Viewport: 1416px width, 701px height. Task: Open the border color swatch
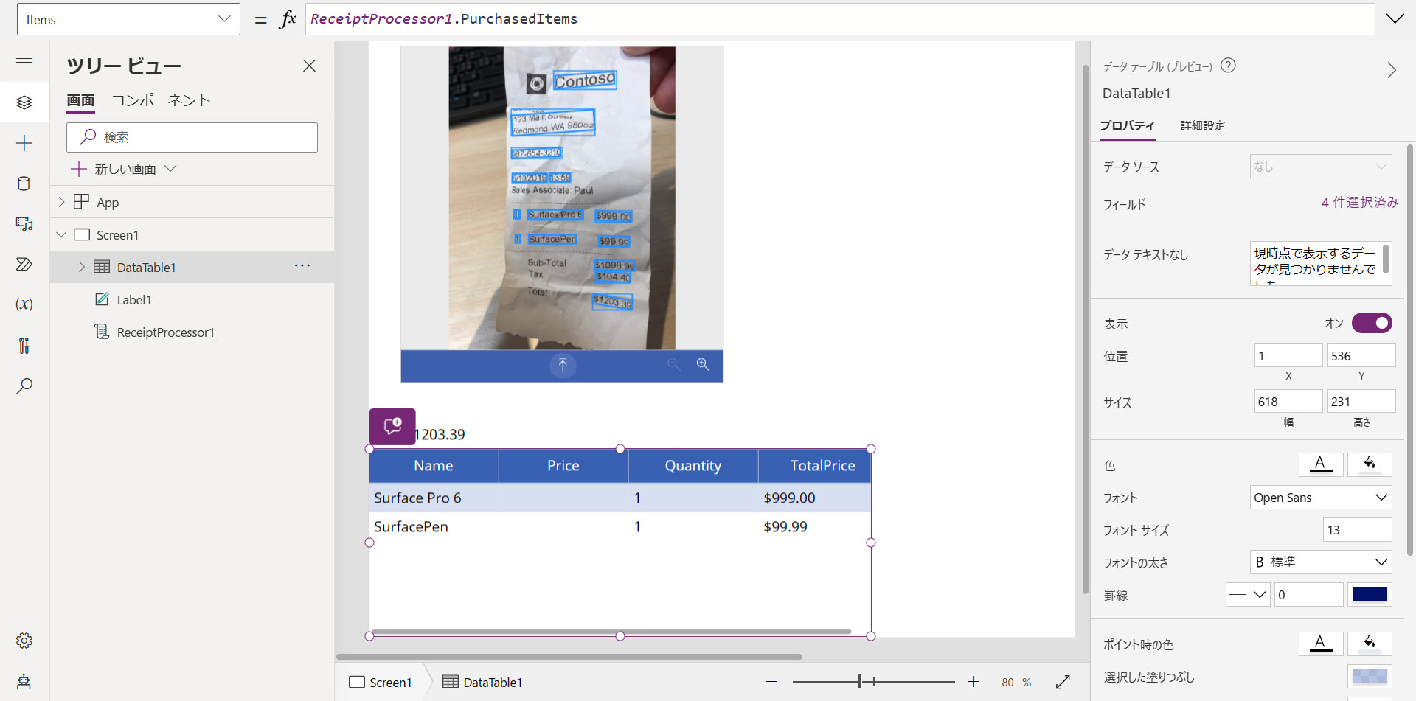tap(1370, 594)
